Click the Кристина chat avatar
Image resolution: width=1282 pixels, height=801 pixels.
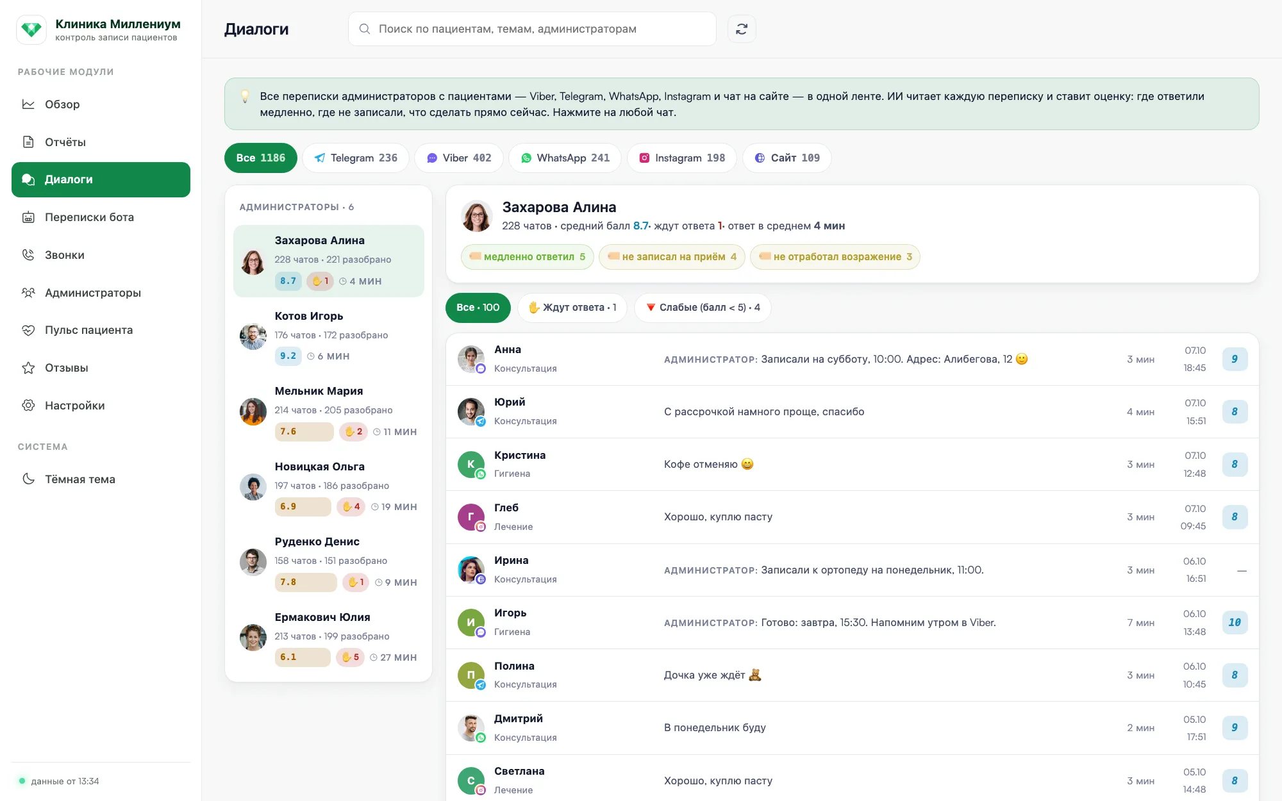coord(471,464)
